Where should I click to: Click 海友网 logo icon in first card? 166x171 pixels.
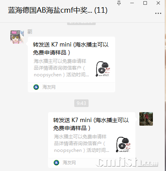click(x=36, y=87)
